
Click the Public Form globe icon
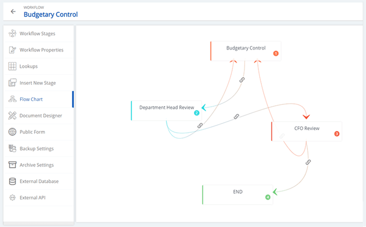tap(13, 132)
